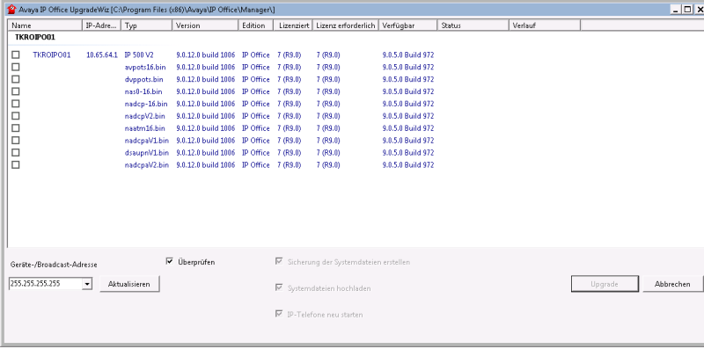Click the Aktualisieren button

point(128,284)
